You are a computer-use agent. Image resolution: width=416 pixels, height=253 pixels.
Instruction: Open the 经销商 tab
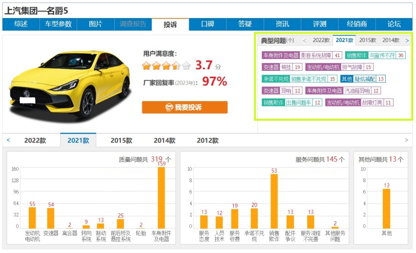pos(357,24)
